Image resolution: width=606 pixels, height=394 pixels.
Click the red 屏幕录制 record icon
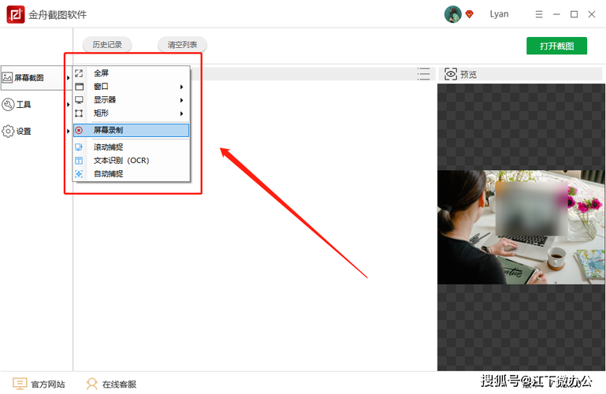pos(79,130)
